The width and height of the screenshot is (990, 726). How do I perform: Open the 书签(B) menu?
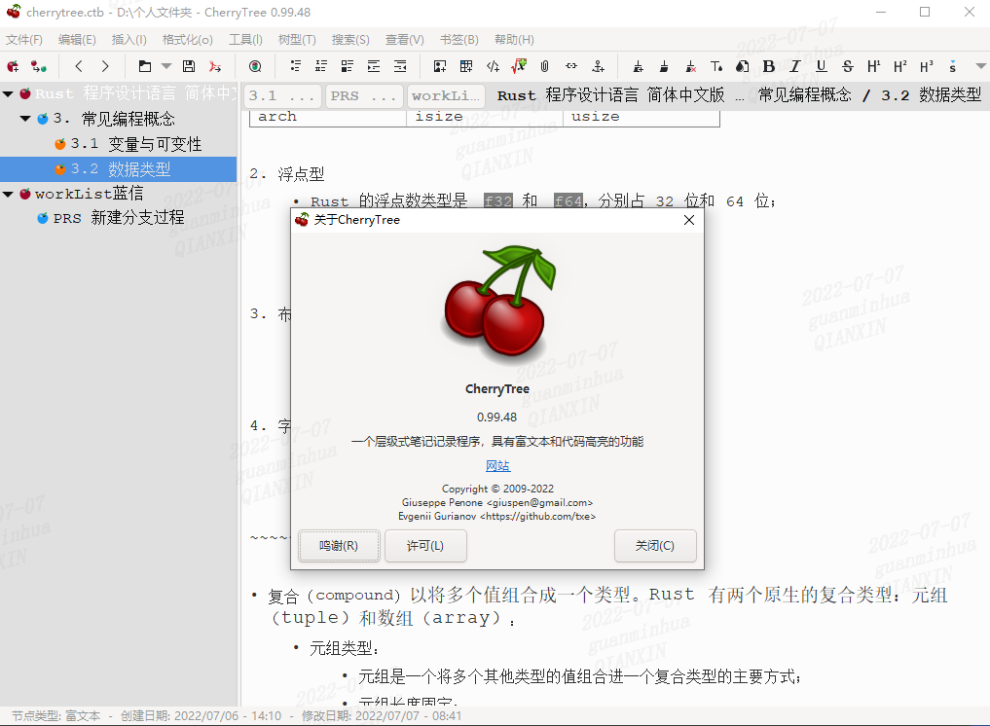(x=459, y=40)
